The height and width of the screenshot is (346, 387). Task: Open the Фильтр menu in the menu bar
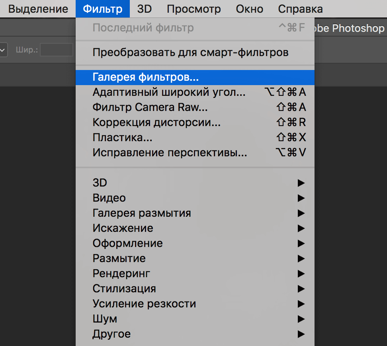102,8
